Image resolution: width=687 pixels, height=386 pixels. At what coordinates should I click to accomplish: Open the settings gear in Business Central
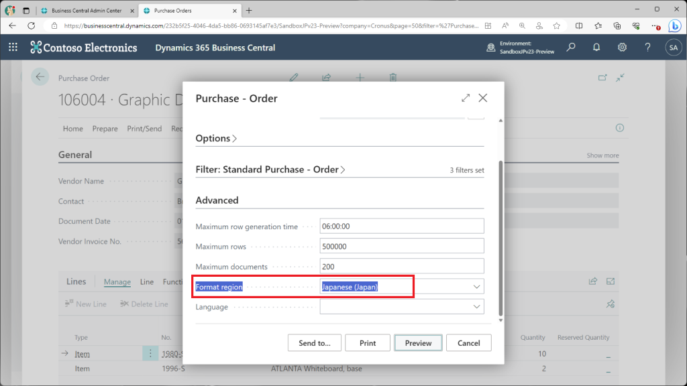pos(622,48)
